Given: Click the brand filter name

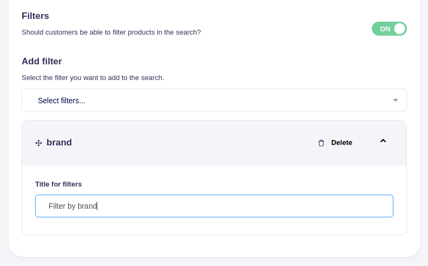Looking at the screenshot, I should click(59, 143).
